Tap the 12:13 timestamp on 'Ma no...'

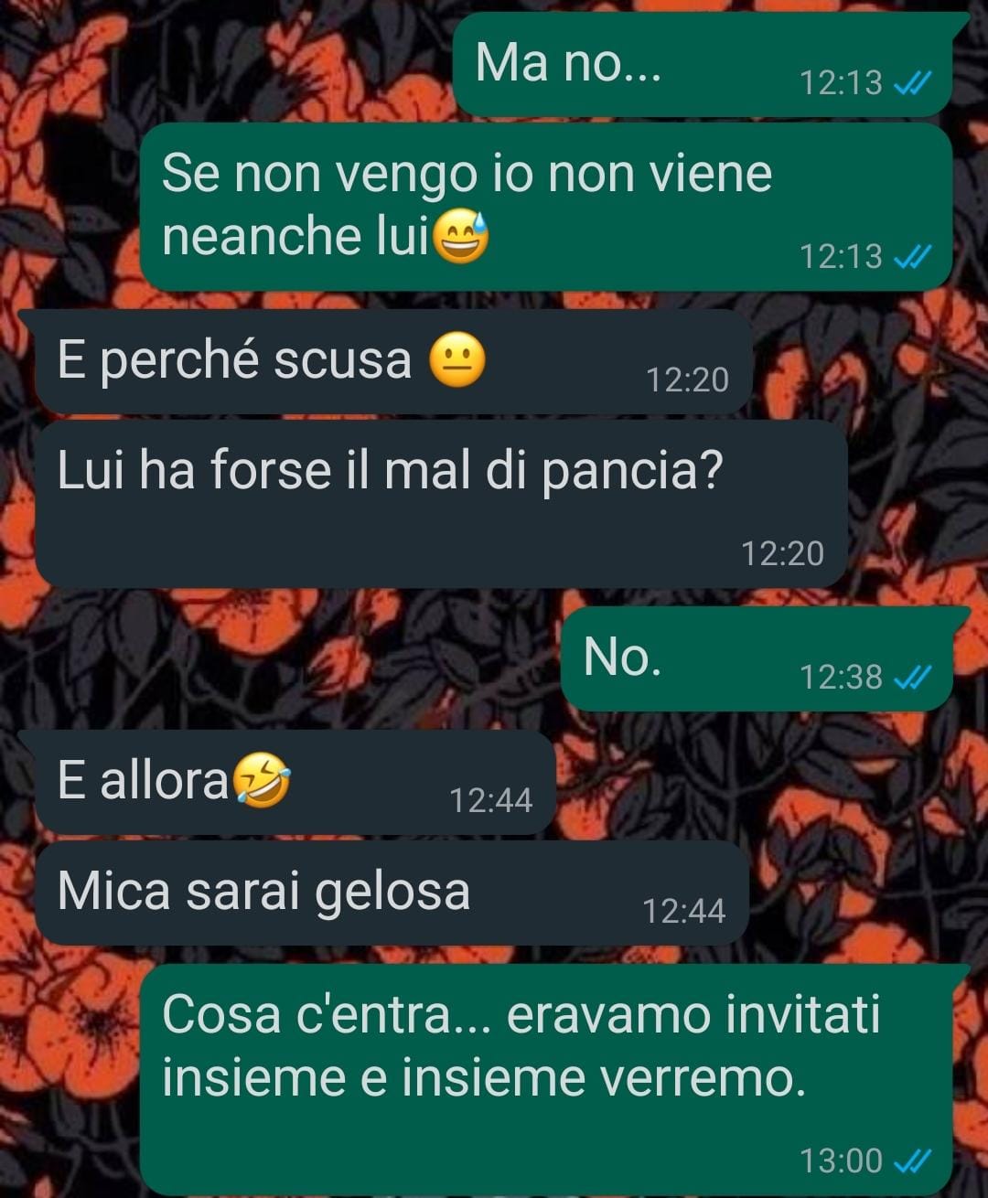(x=841, y=84)
